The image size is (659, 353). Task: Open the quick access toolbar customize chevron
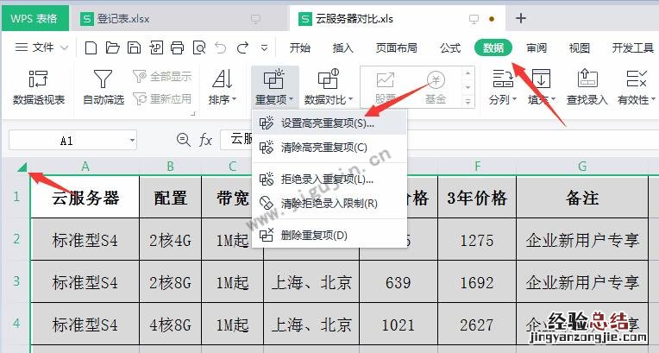point(264,48)
